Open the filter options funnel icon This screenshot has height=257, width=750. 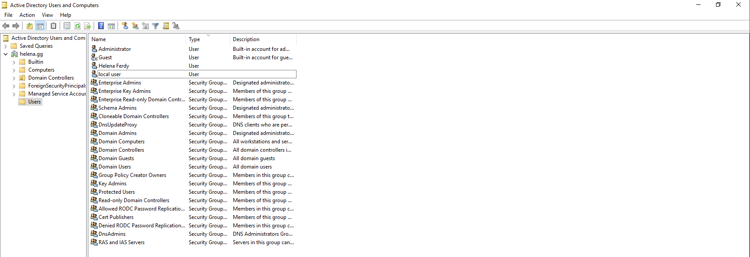click(x=156, y=26)
